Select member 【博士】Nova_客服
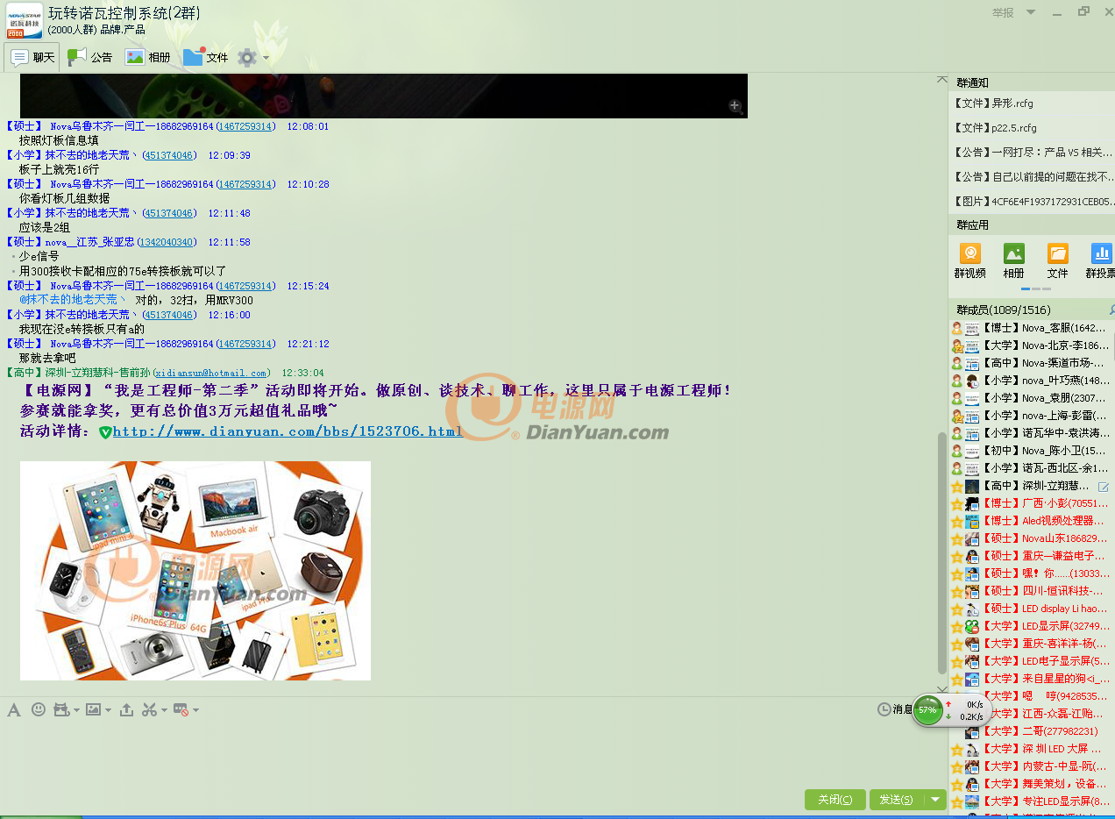The width and height of the screenshot is (1115, 819). coord(1032,328)
